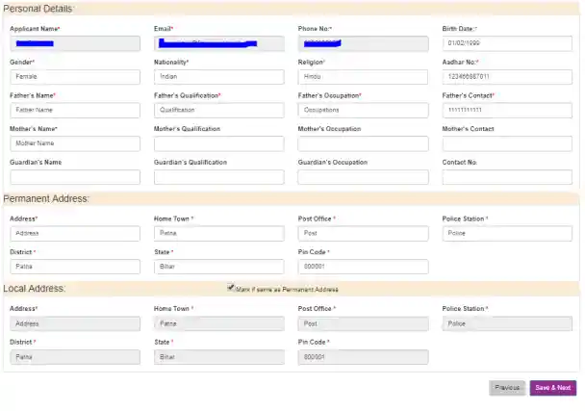Click Police Station field under Permanent Address
Viewport: 585px width, 411px height.
pyautogui.click(x=507, y=234)
